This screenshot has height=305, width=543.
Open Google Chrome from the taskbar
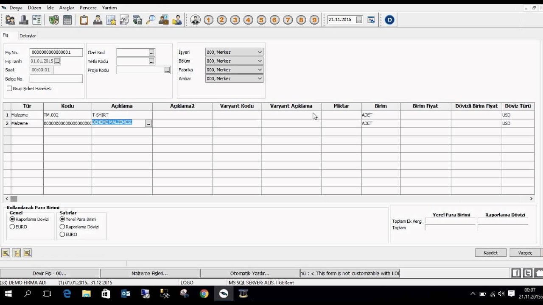[204, 294]
